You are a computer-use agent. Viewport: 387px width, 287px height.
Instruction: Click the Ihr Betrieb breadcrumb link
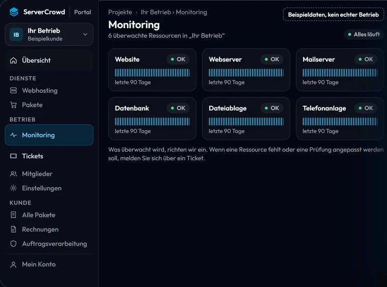(156, 12)
